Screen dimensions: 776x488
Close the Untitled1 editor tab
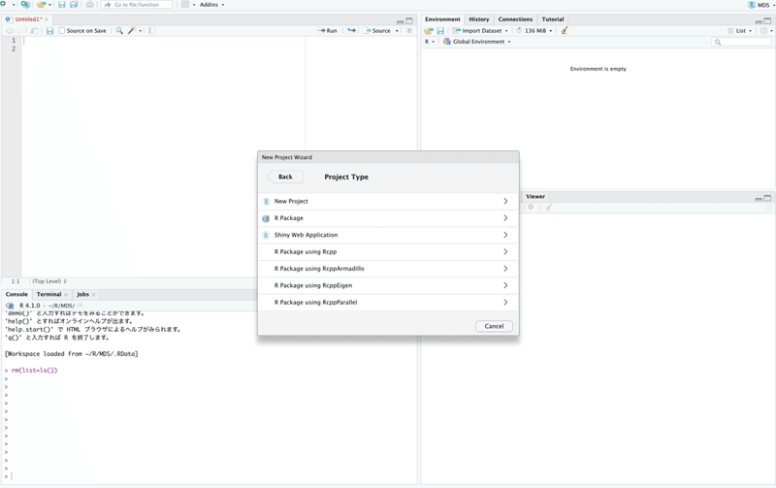47,19
